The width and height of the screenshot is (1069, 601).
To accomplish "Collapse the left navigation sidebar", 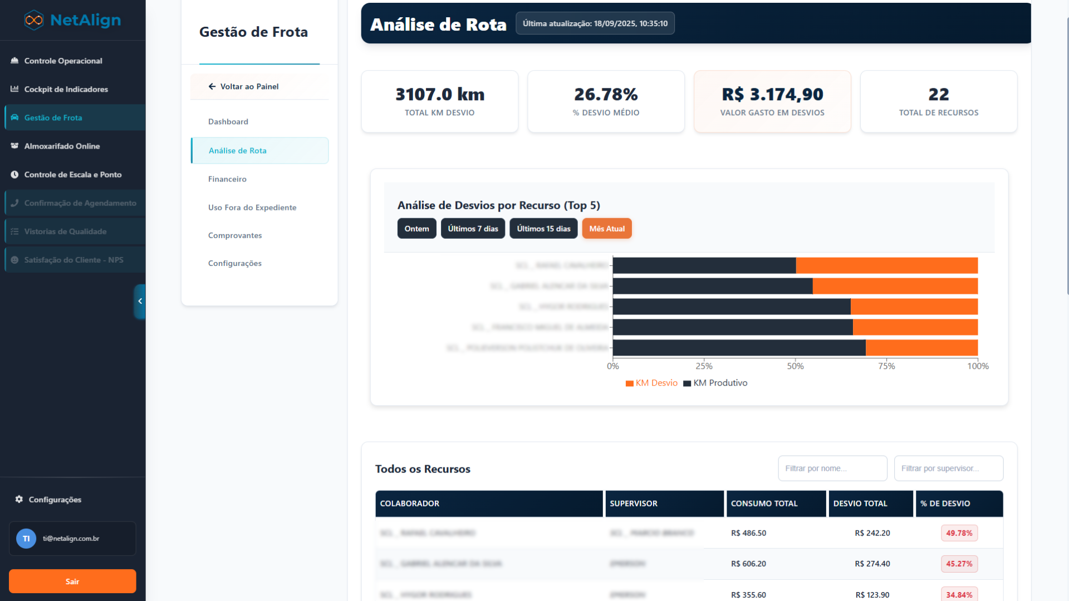I will 140,302.
